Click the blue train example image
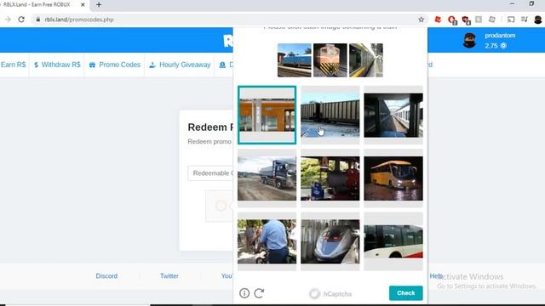The image size is (545, 306). pos(295,60)
